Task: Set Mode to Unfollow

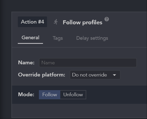Action: click(73, 95)
